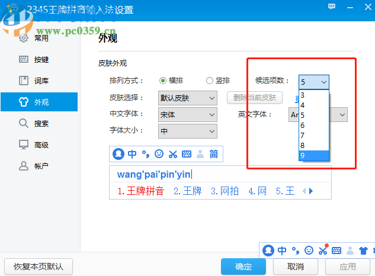Choose 4 in candidate count list

point(314,105)
